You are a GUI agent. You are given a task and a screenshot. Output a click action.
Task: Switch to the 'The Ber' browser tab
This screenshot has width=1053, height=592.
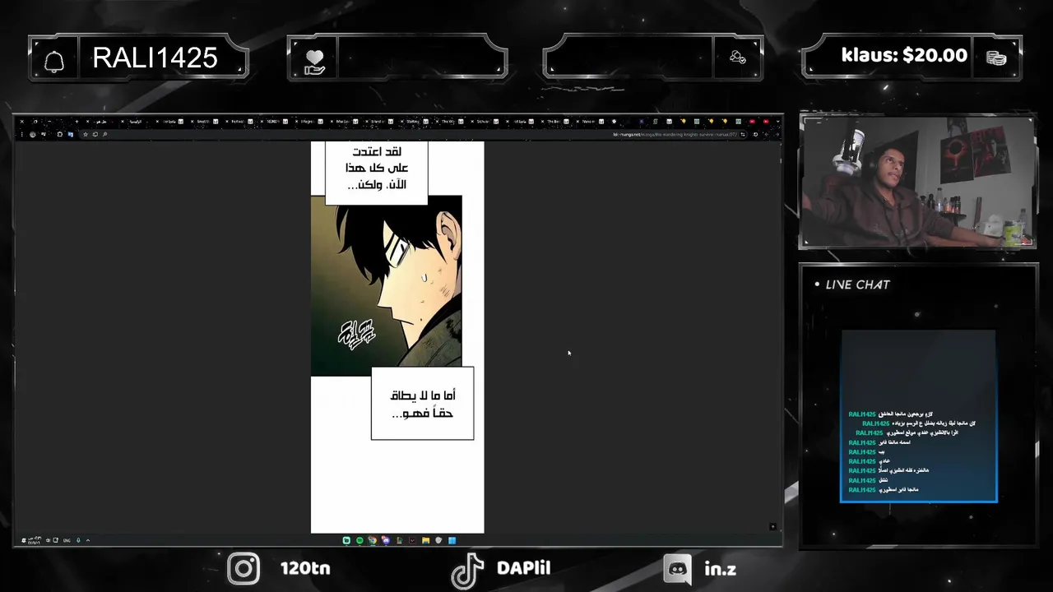coord(554,121)
